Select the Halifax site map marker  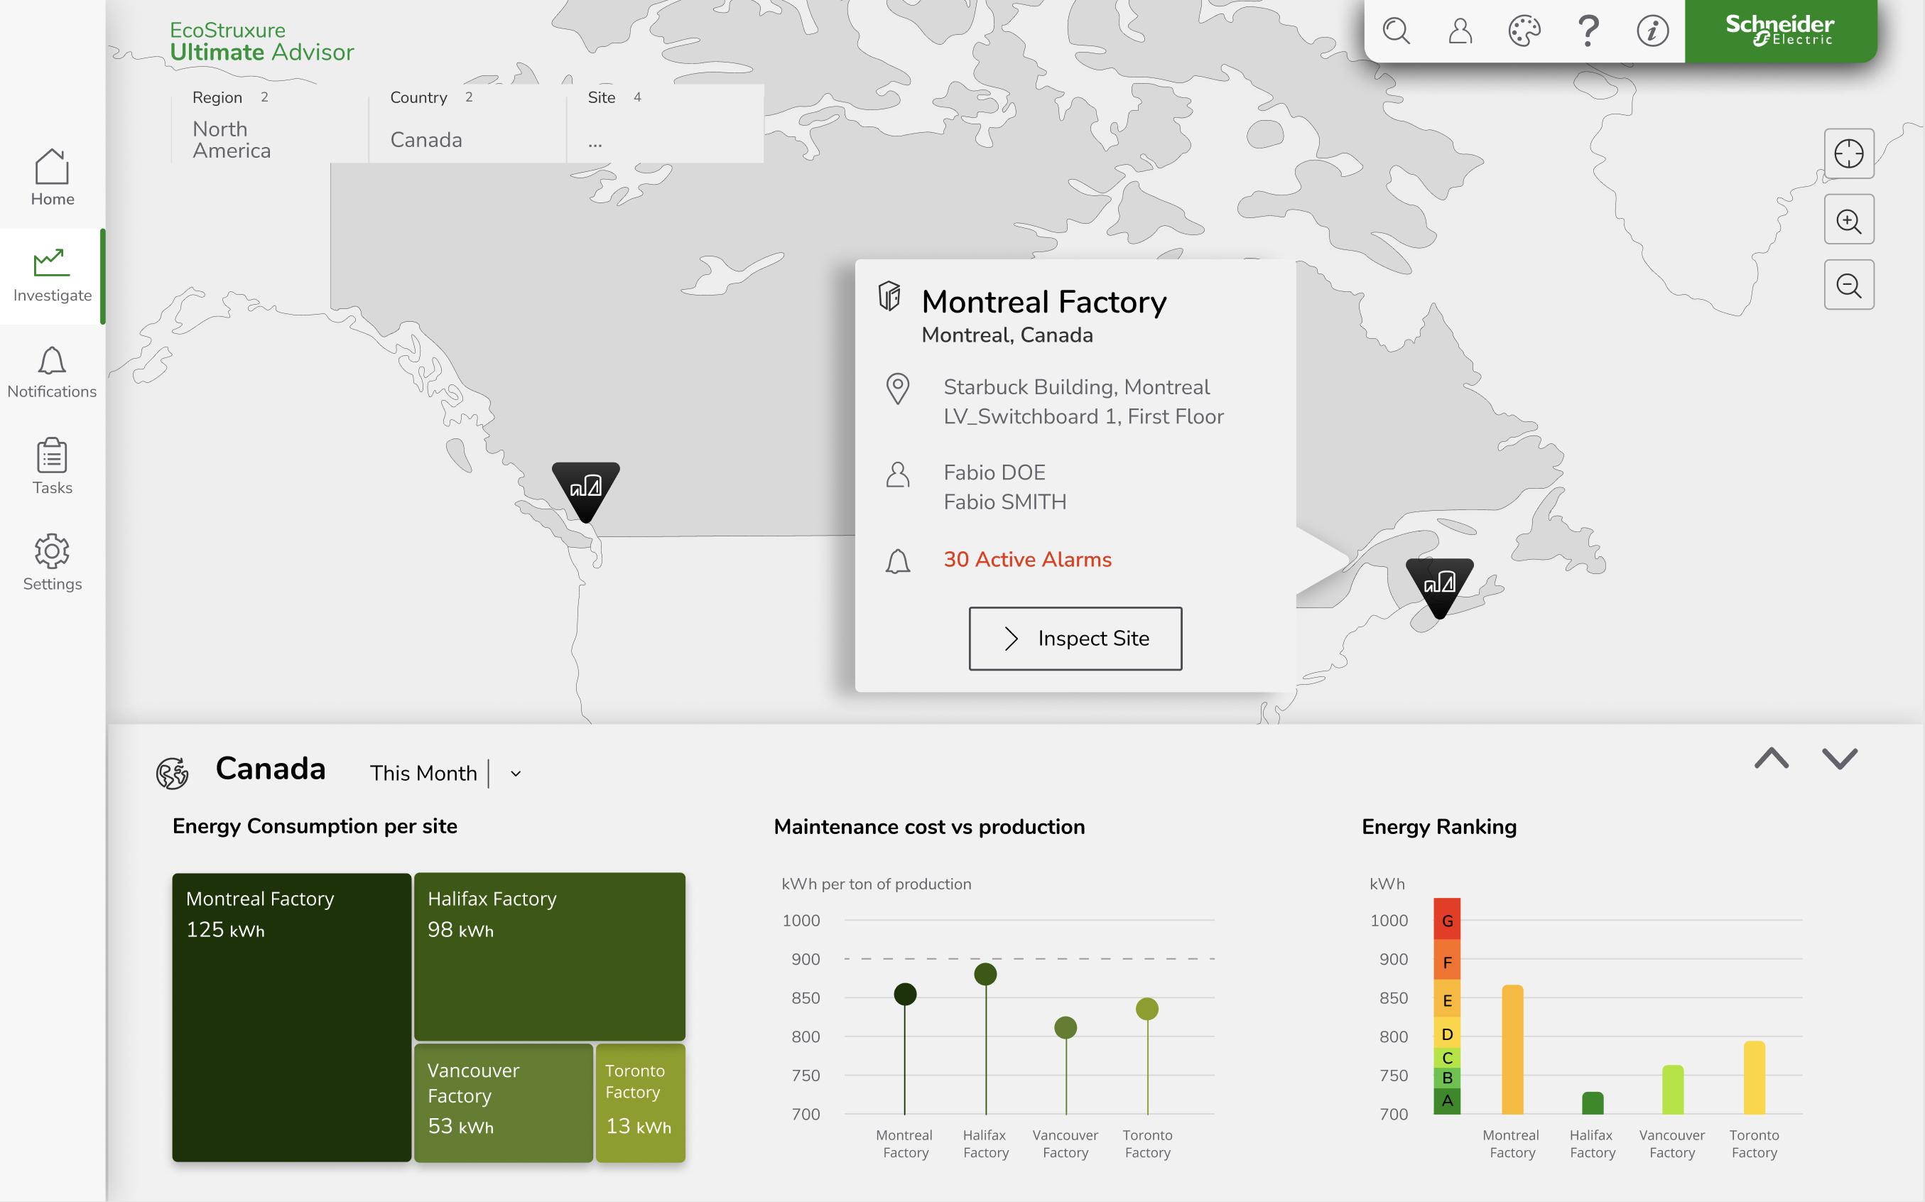(x=1439, y=587)
